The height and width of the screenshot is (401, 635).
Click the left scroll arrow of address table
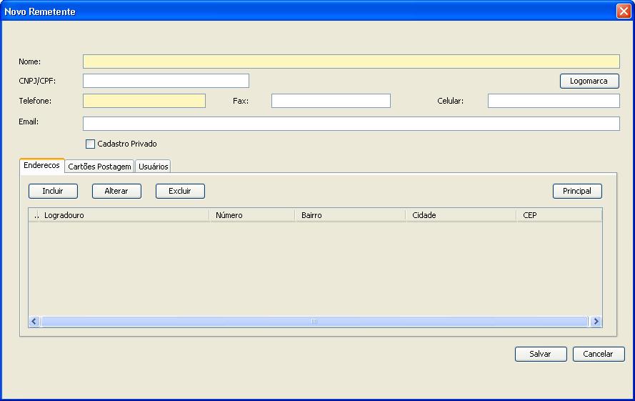(34, 322)
